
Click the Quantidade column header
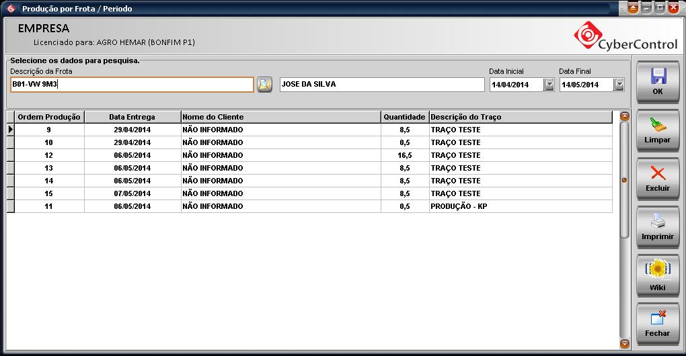pyautogui.click(x=404, y=117)
